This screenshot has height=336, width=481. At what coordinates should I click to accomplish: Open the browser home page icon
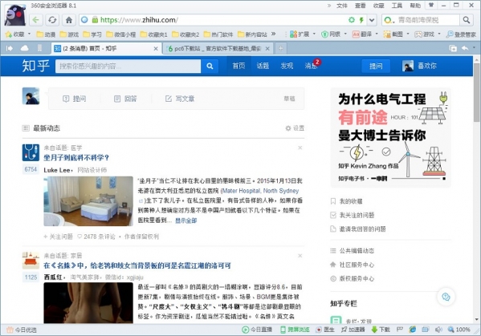tap(69, 20)
